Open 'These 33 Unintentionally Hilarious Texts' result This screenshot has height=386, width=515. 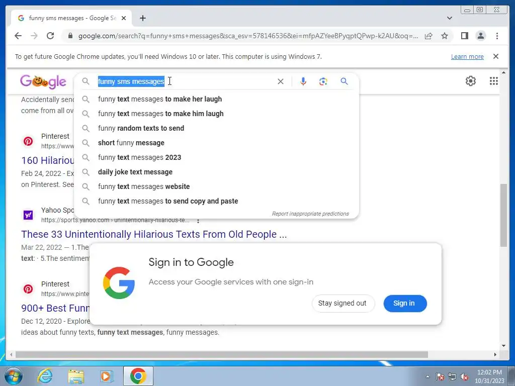154,234
